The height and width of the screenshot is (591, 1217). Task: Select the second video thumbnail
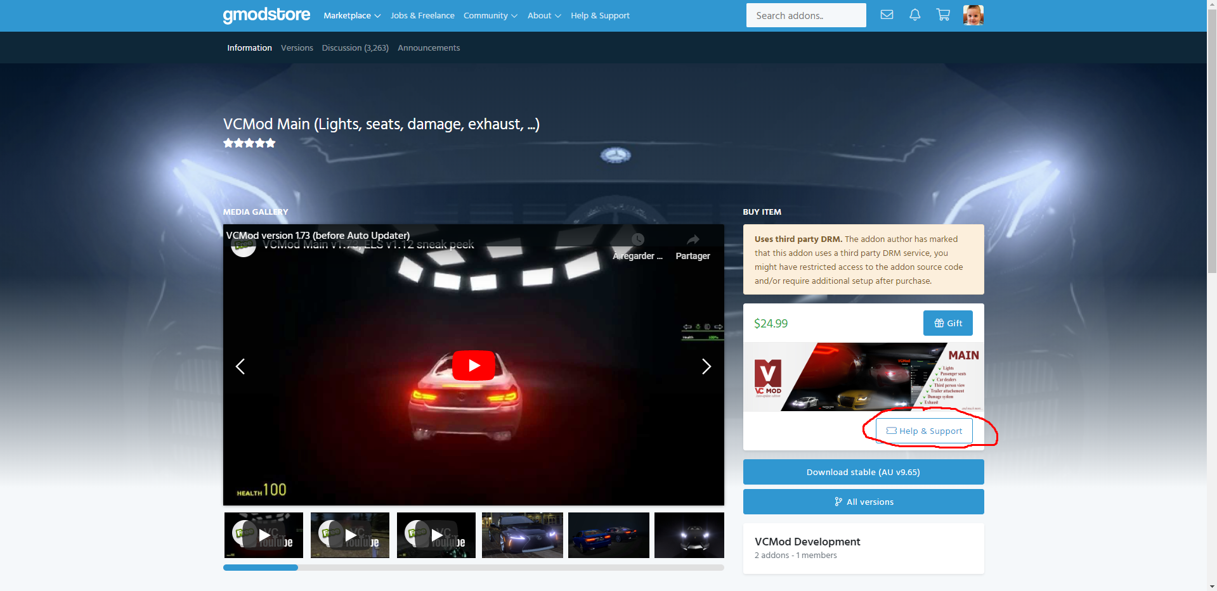(x=350, y=535)
